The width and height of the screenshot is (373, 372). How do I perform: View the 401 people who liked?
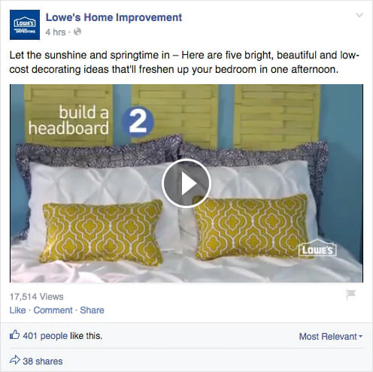click(45, 336)
